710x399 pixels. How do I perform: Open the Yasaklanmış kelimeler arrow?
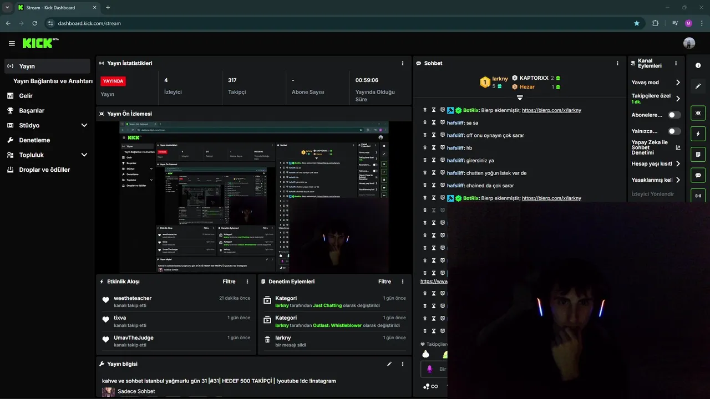click(678, 180)
